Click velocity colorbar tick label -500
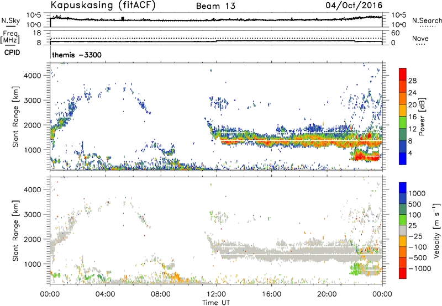Viewport: 442px width, 306px height. 418,257
